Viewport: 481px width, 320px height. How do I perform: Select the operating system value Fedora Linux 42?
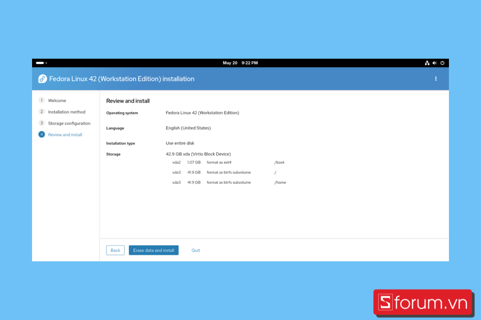tap(202, 113)
